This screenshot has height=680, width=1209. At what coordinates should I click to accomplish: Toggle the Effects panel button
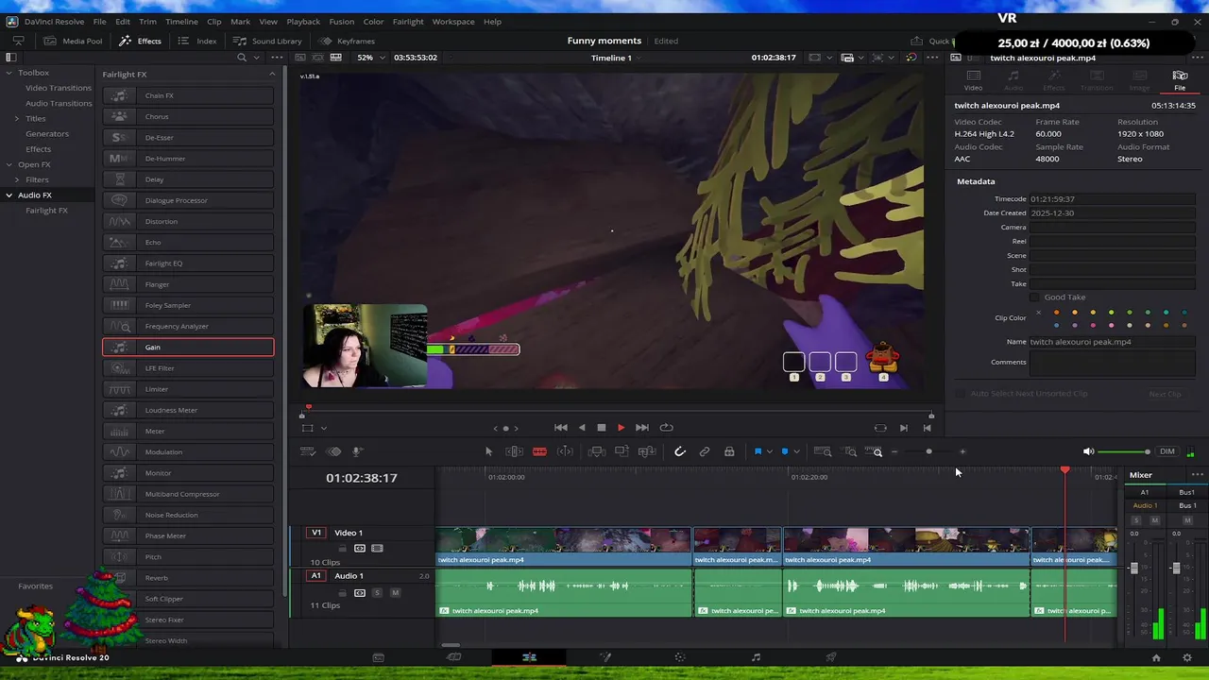140,41
